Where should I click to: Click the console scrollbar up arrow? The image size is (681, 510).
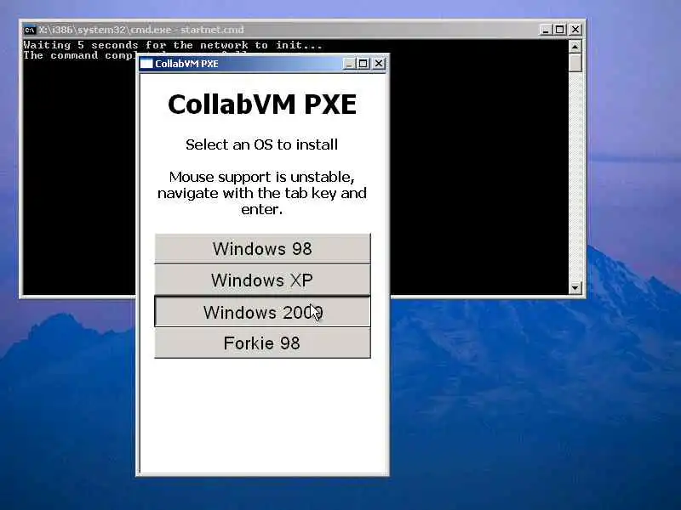[575, 46]
